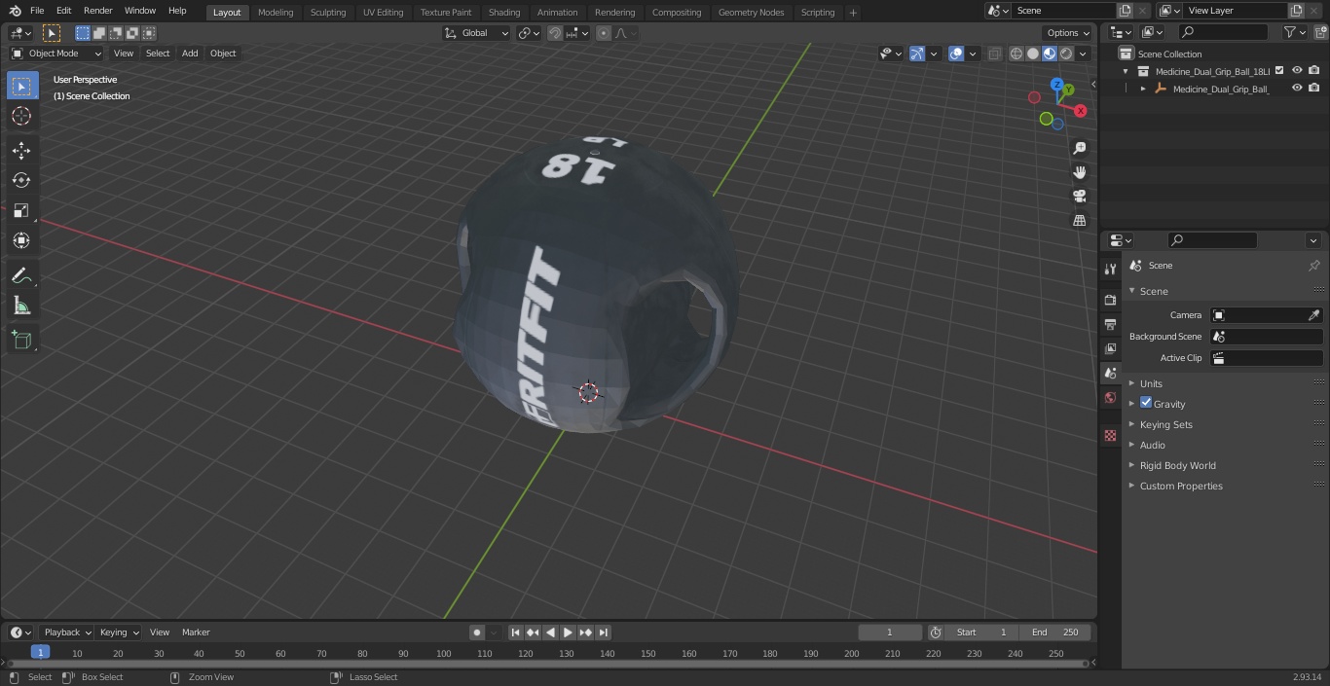Image resolution: width=1330 pixels, height=686 pixels.
Task: Switch to the Shading workspace tab
Action: click(504, 13)
